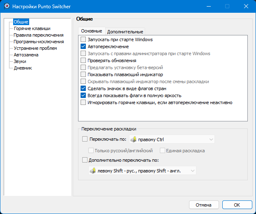Screen dimensions: 256x214
Task: Click the Punto Switcher title bar icon
Action: tap(6, 6)
